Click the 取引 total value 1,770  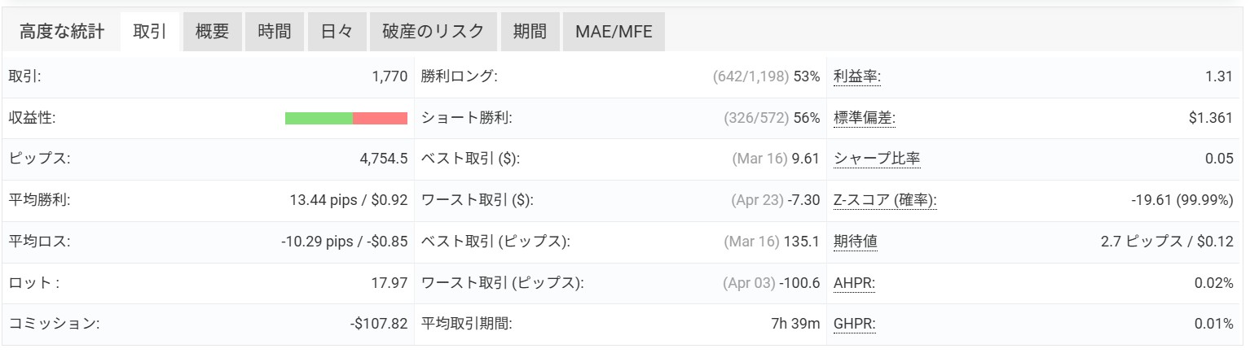point(389,77)
